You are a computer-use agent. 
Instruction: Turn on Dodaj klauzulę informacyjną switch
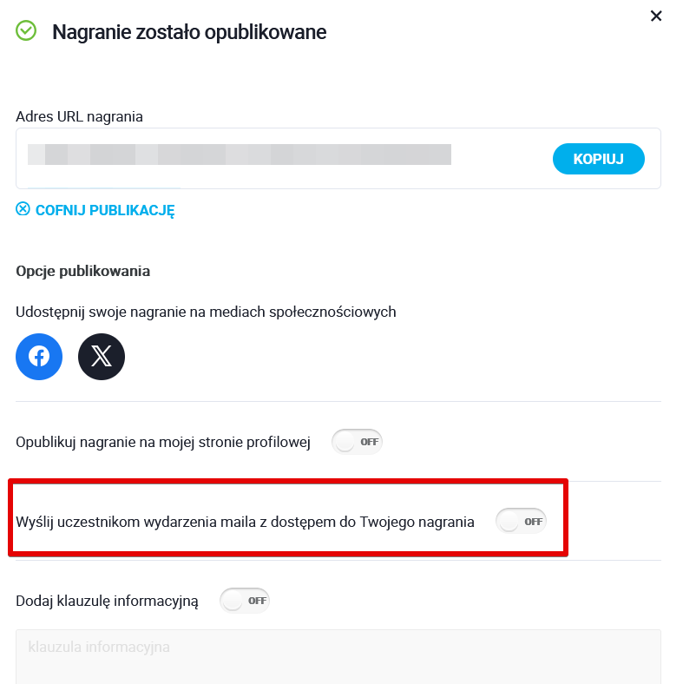(x=245, y=600)
